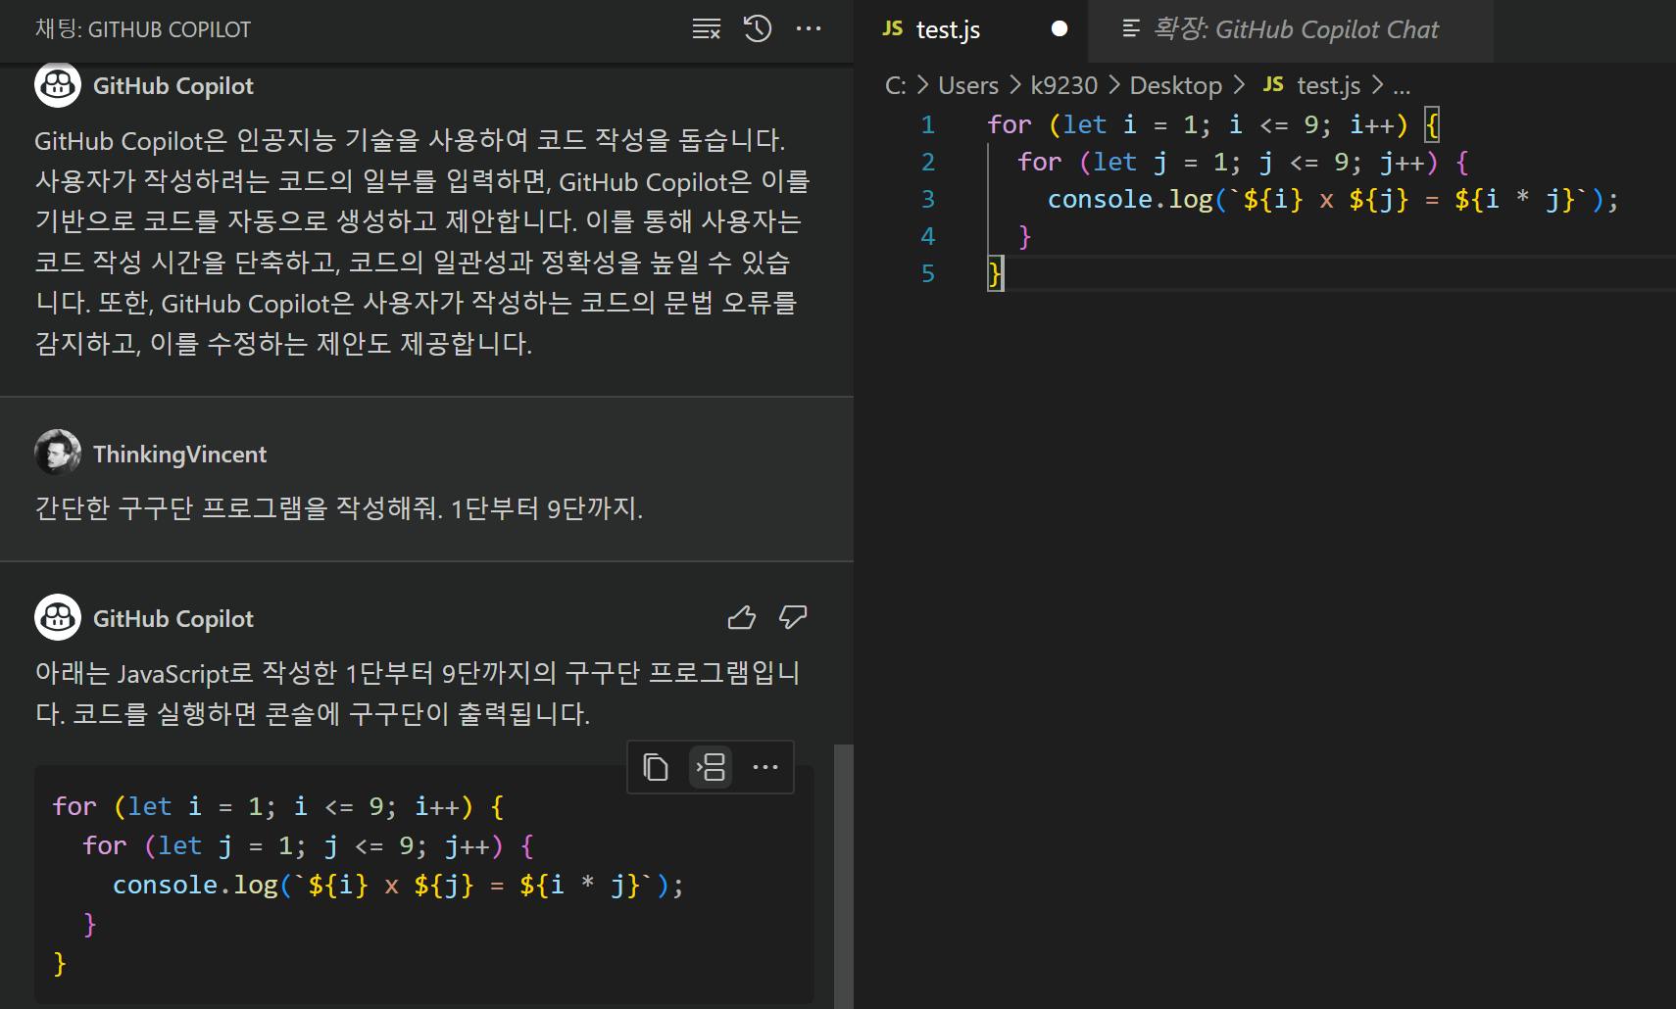
Task: Insert the code block at cursor
Action: click(x=711, y=767)
